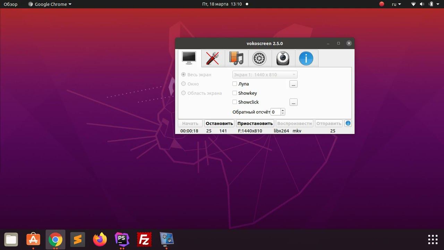
Task: Open Firefox from the dock
Action: coord(100,239)
